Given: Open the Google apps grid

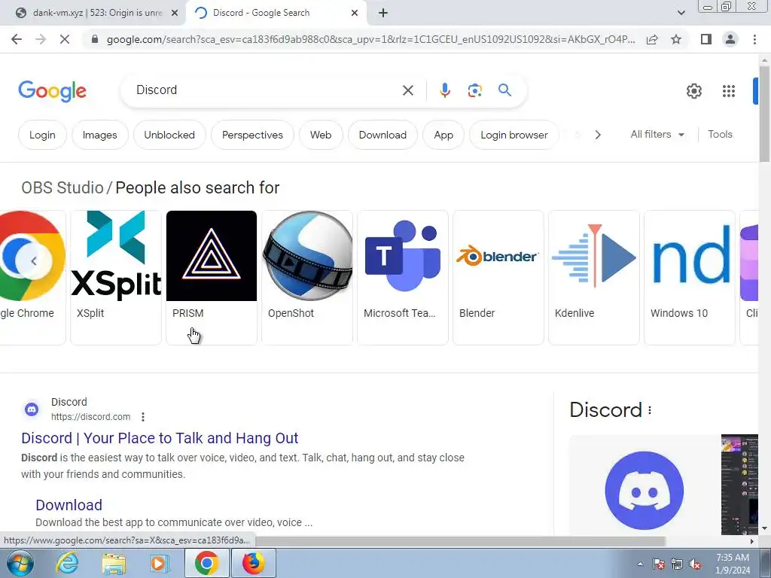Looking at the screenshot, I should tap(729, 91).
